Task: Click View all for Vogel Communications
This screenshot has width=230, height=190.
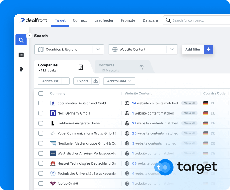Action: point(189,133)
